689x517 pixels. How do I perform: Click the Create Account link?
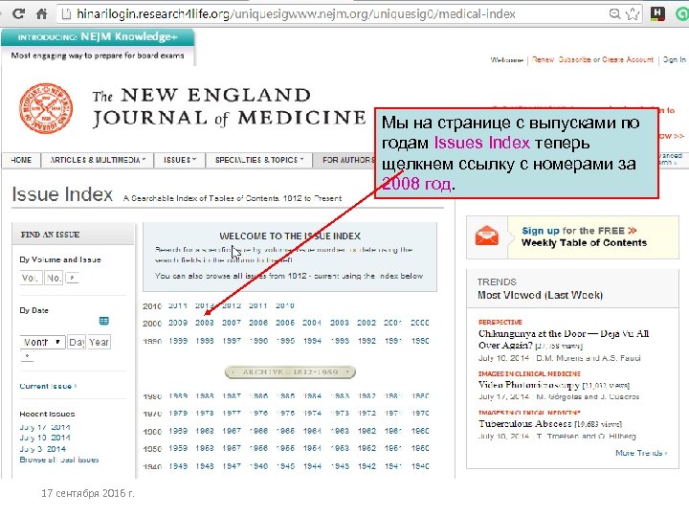[628, 59]
